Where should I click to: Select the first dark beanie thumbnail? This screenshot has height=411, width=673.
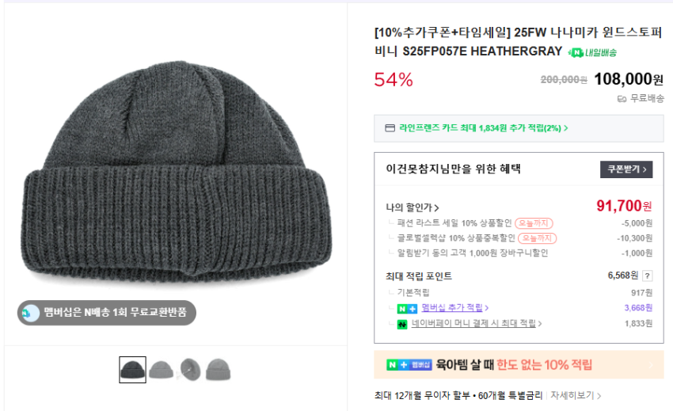(x=133, y=370)
